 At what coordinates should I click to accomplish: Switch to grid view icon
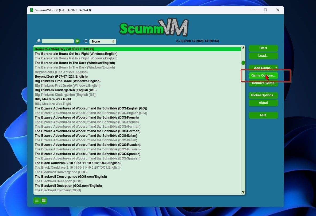point(44,200)
